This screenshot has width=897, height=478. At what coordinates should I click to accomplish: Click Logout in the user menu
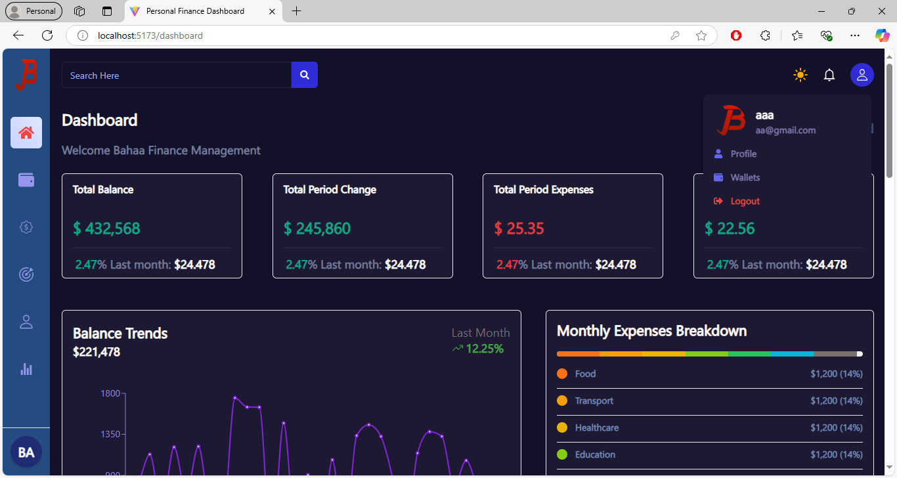click(745, 201)
